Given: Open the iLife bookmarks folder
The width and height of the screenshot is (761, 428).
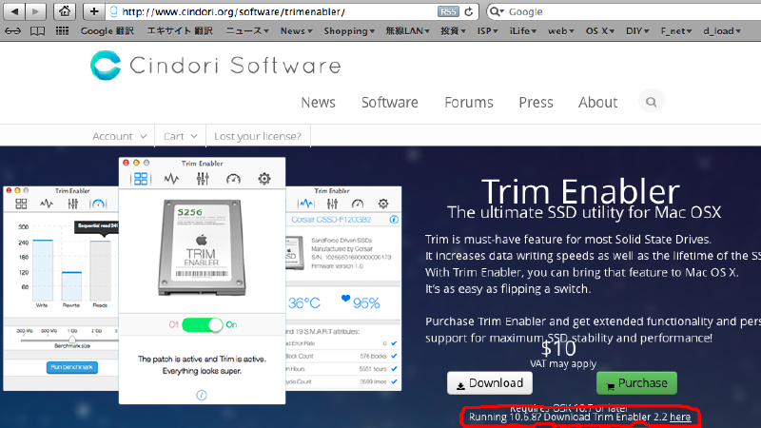Looking at the screenshot, I should (x=522, y=31).
